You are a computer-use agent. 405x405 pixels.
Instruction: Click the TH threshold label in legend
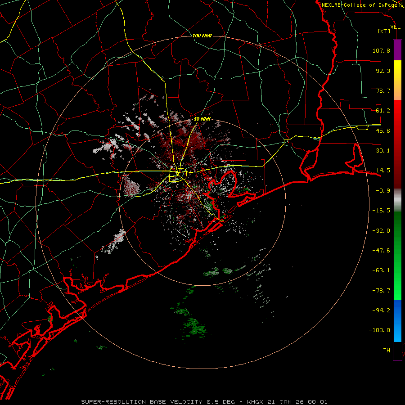pyautogui.click(x=387, y=351)
